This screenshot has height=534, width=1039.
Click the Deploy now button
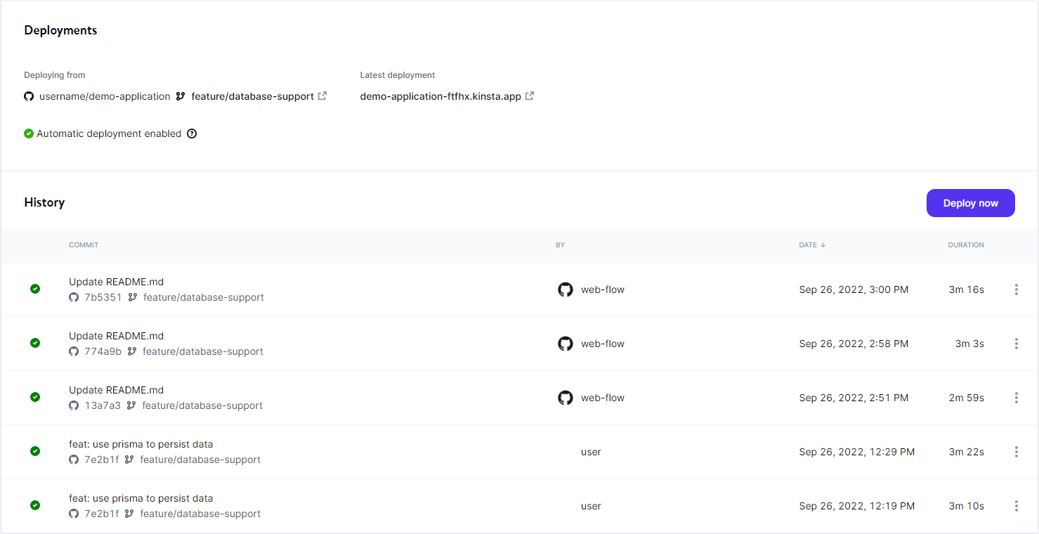click(x=970, y=203)
